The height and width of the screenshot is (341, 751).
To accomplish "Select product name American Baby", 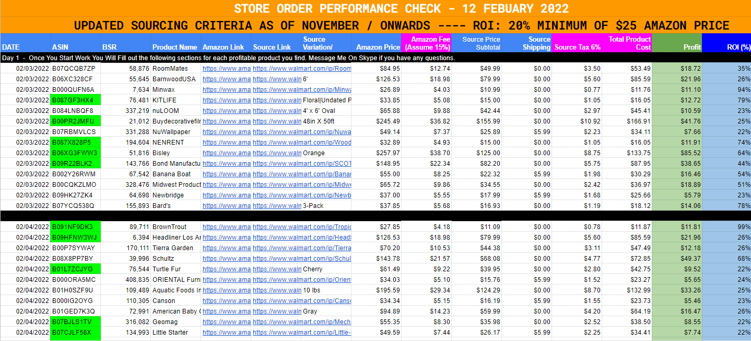I will click(x=176, y=311).
